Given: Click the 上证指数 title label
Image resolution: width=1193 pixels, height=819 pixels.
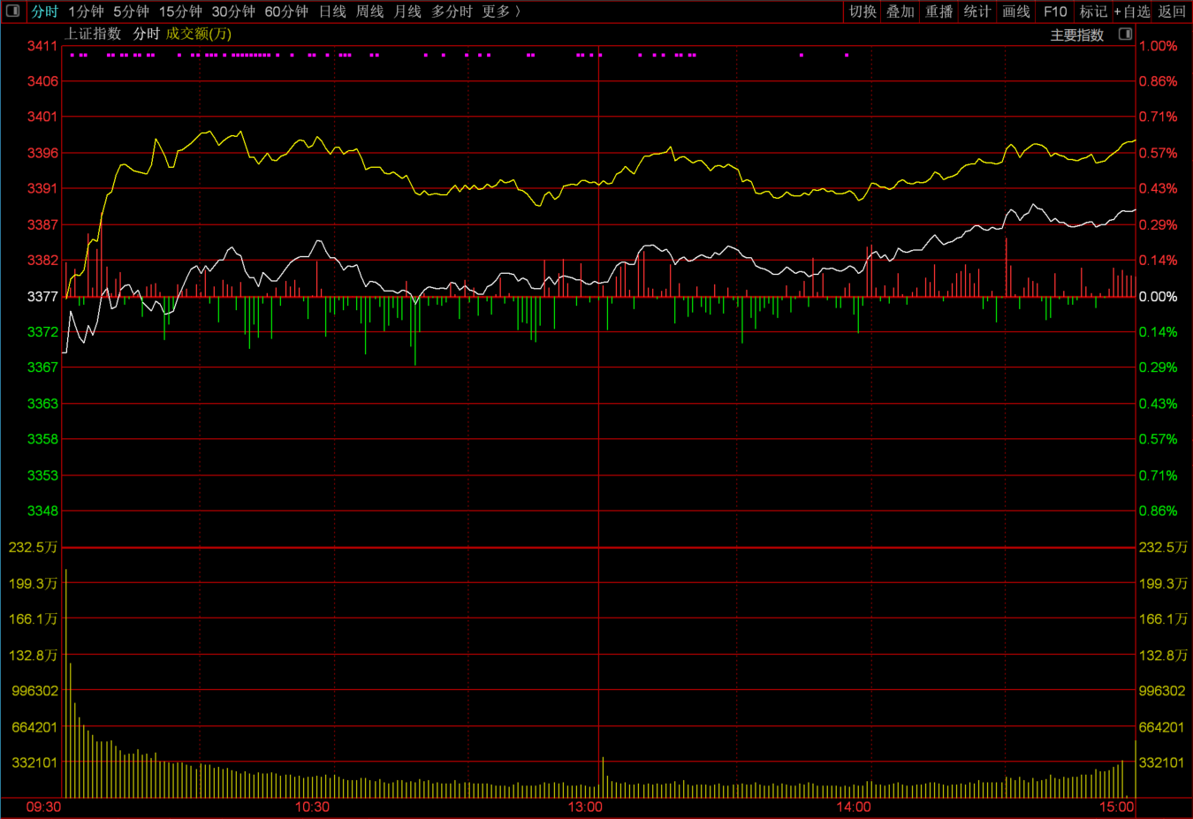Looking at the screenshot, I should click(93, 34).
